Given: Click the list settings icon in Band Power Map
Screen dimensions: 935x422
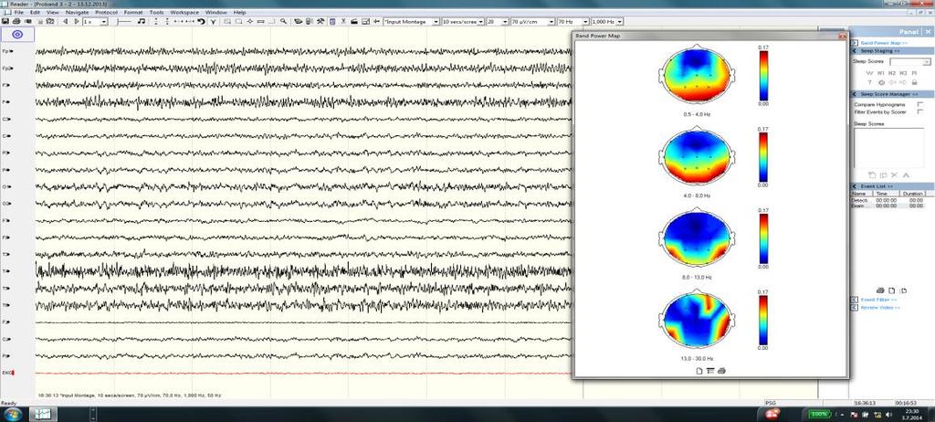Looking at the screenshot, I should click(710, 371).
